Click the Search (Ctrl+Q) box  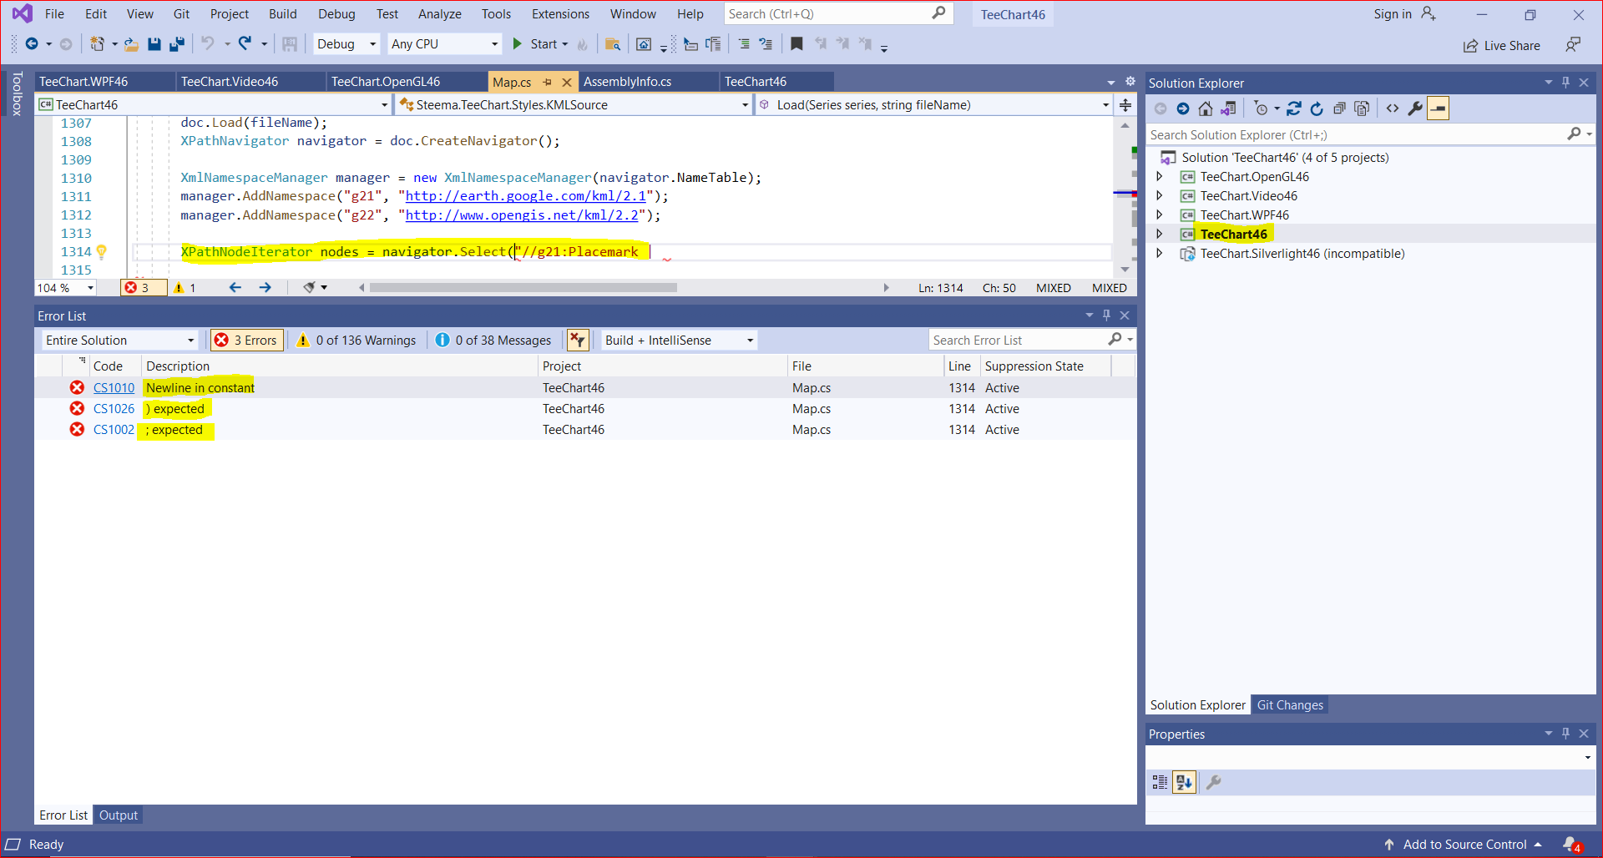[837, 14]
